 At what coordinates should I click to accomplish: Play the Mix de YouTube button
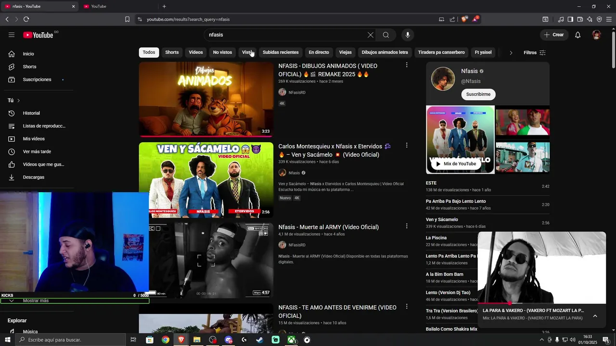455,164
